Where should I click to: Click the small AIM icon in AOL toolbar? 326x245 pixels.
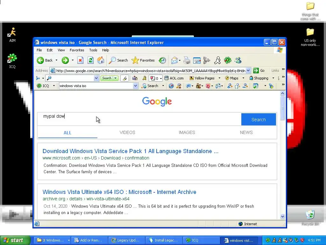144,78
